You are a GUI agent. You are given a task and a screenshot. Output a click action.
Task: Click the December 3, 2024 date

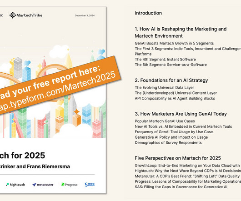coord(85,15)
